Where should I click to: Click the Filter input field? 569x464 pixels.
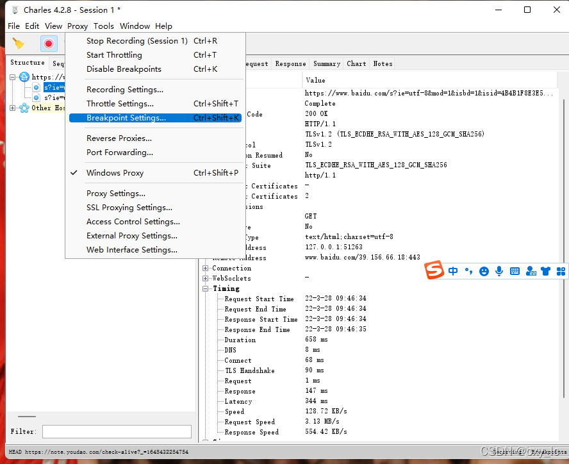tap(117, 432)
